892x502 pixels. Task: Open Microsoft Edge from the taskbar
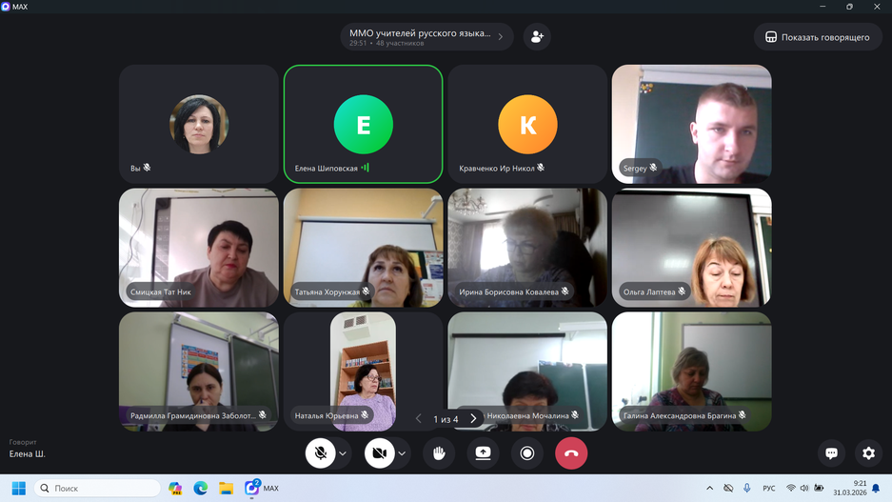coord(201,489)
